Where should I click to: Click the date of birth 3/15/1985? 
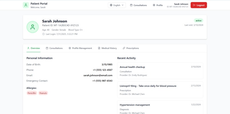pos(107,64)
